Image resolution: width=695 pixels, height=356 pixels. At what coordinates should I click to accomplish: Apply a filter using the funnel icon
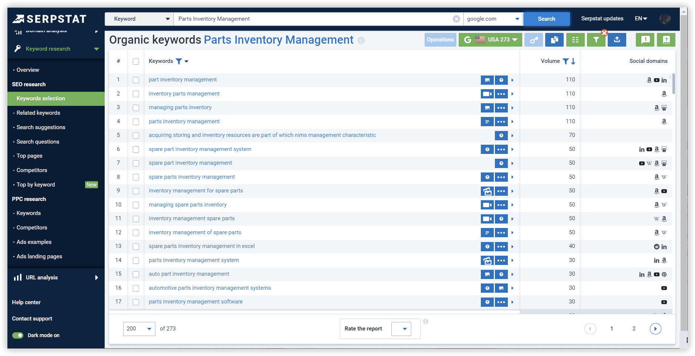596,40
